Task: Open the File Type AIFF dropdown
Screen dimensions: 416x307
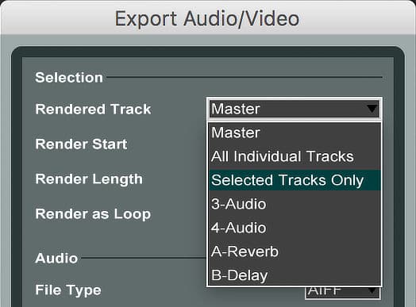Action: (343, 293)
